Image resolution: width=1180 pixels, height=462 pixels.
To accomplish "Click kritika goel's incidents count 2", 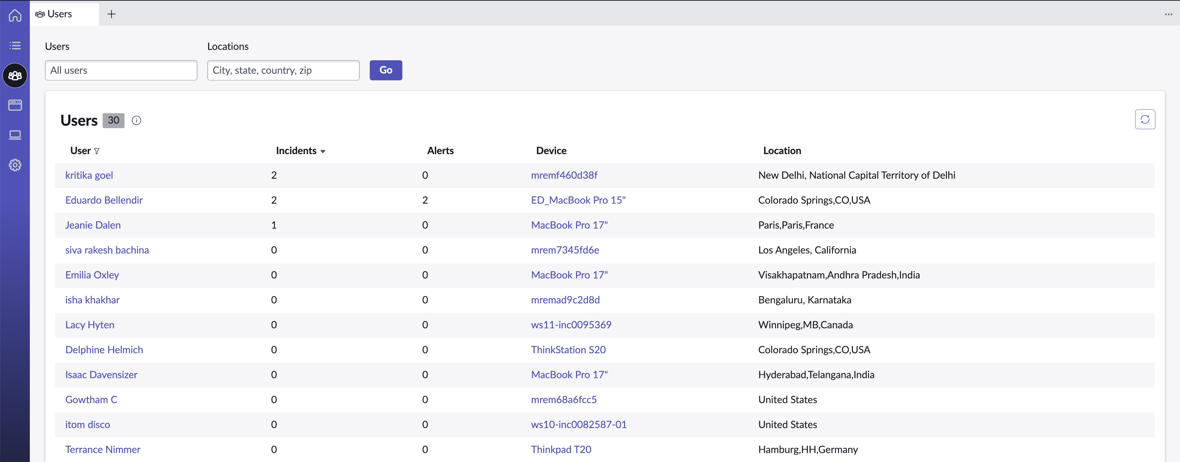I will [x=273, y=175].
